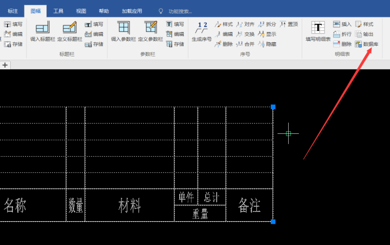Open the 视图 ribbon tab

(x=81, y=11)
